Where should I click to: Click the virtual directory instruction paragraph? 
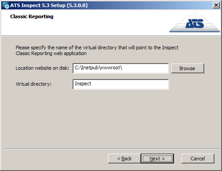point(97,51)
